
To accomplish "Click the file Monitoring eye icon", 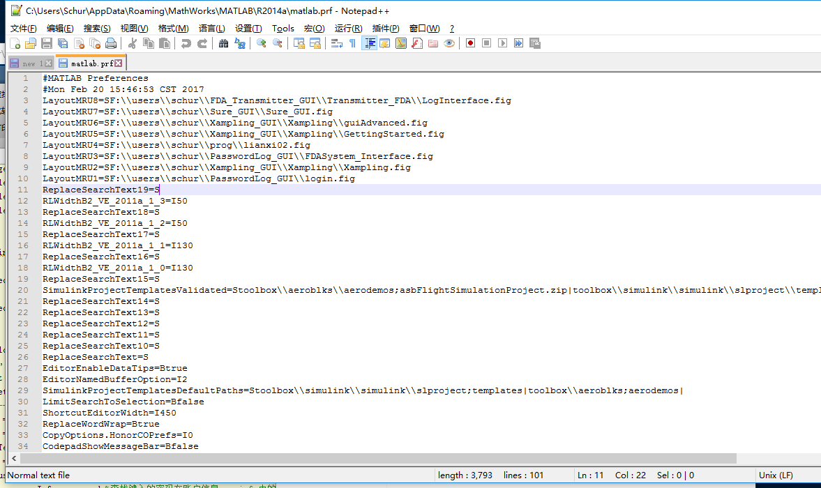I will 449,43.
